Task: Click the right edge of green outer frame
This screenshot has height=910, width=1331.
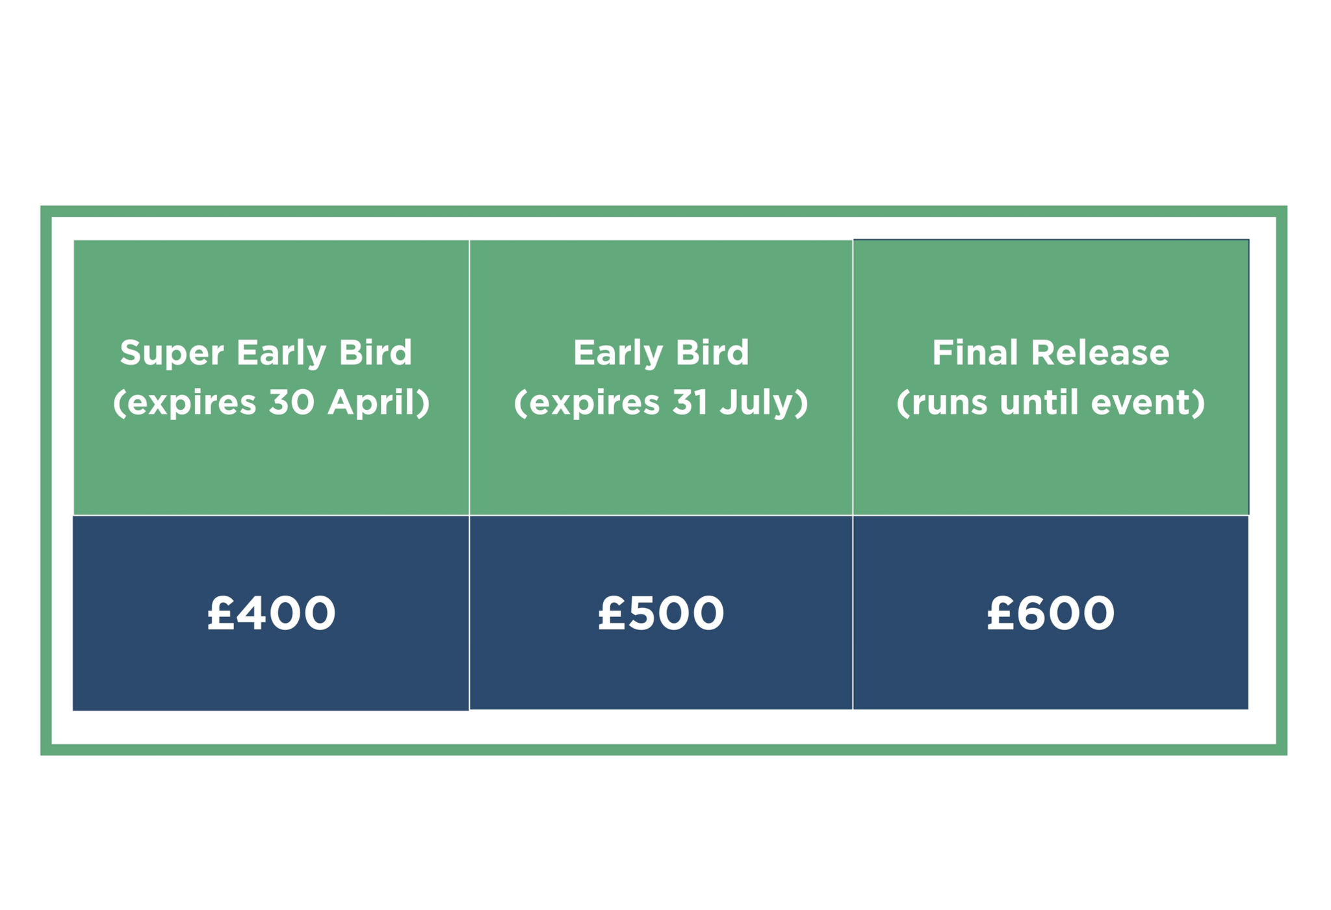Action: (1281, 481)
